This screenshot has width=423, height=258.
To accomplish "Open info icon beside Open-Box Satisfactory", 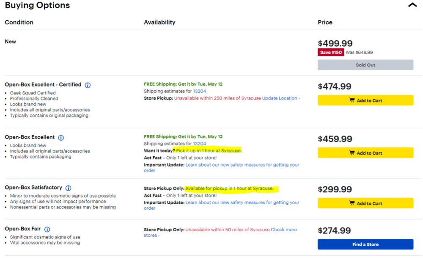I will click(68, 188).
